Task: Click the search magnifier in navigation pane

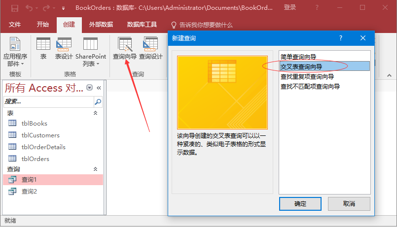Action: point(98,102)
